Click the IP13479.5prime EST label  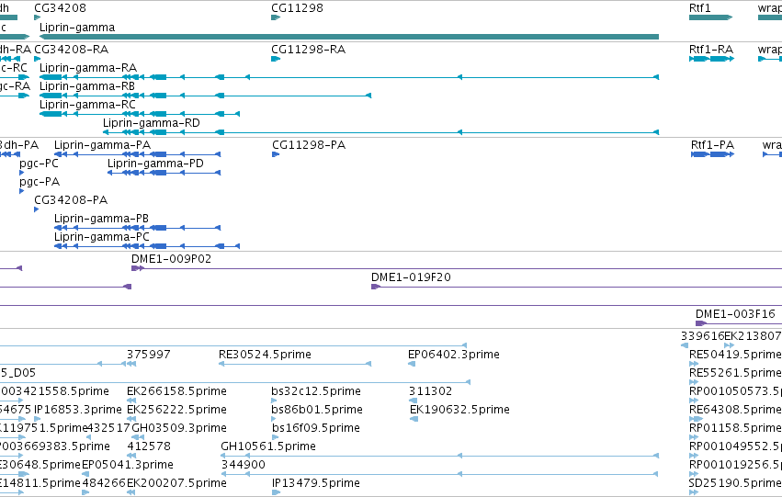click(x=316, y=483)
